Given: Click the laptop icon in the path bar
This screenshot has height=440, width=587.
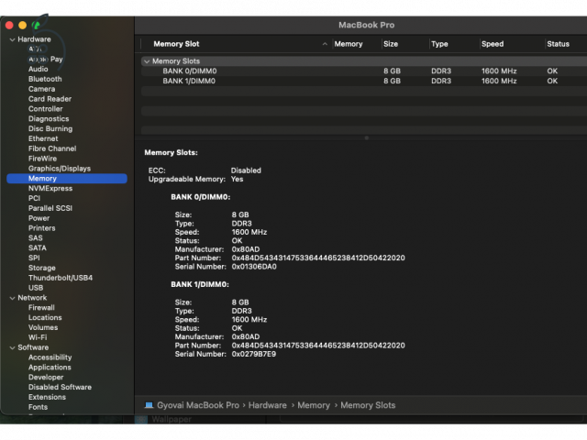Looking at the screenshot, I should (x=149, y=405).
